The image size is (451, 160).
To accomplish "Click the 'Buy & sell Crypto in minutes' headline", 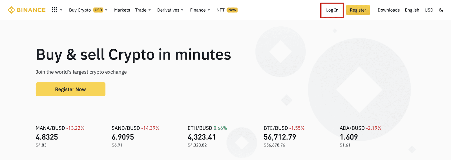I will click(133, 55).
